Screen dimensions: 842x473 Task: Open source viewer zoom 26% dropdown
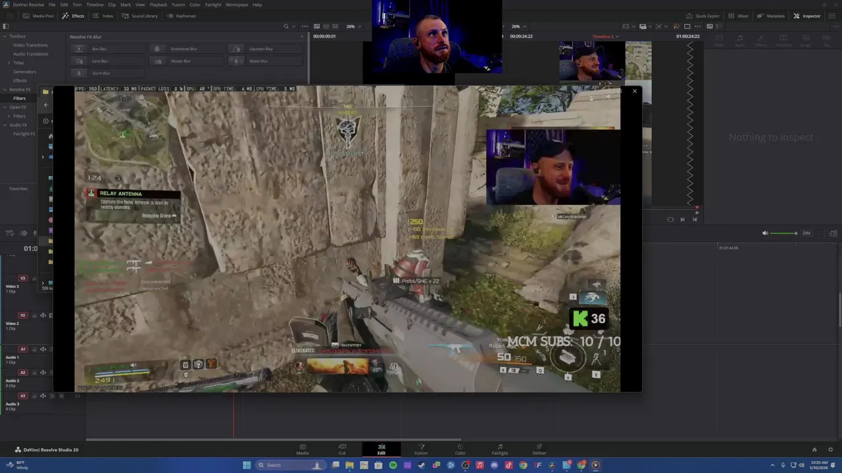tap(353, 26)
